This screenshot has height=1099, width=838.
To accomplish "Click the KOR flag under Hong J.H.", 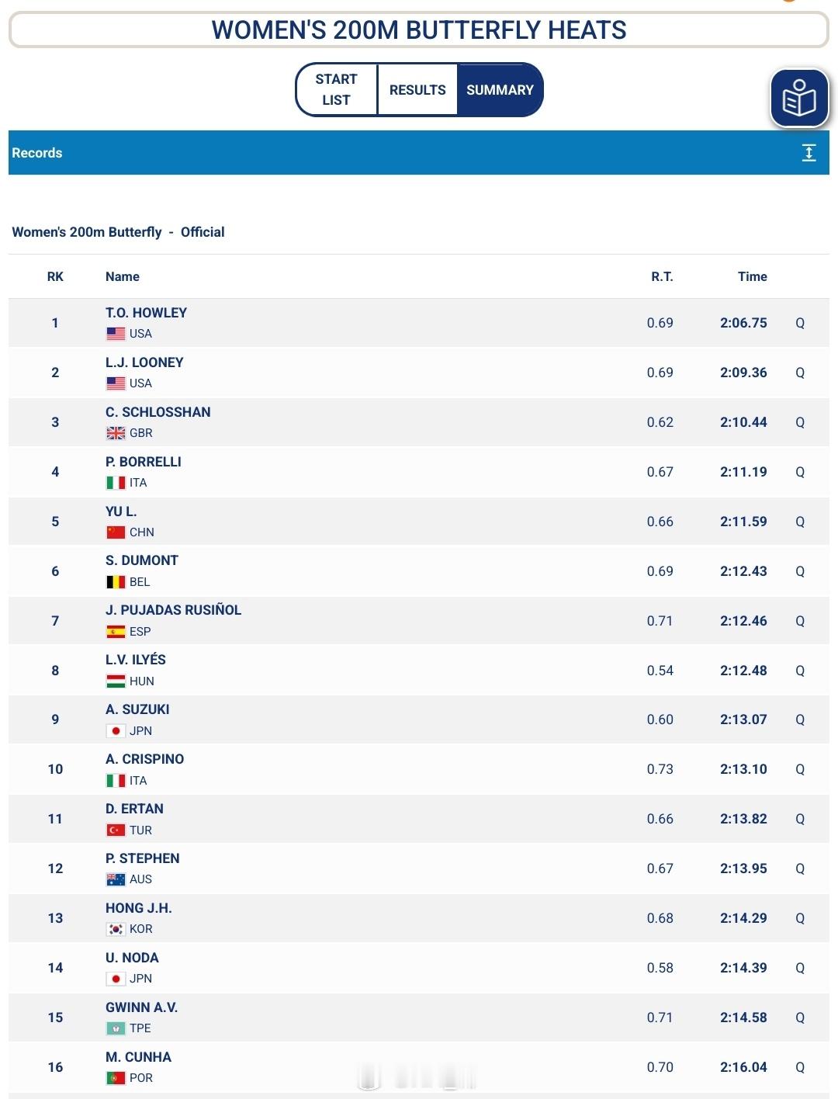I will (x=116, y=929).
